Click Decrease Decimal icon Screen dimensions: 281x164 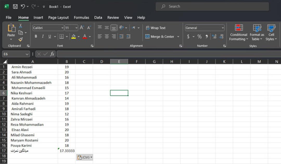(x=221, y=37)
